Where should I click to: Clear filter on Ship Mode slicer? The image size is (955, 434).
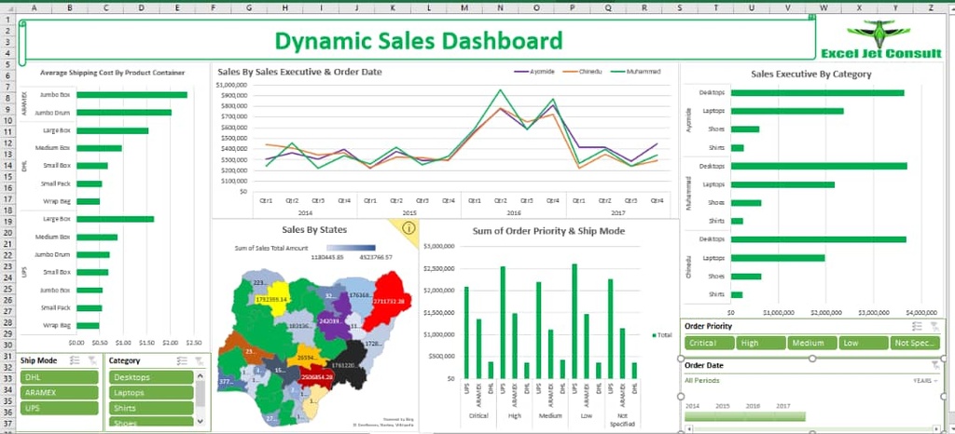[x=91, y=360]
